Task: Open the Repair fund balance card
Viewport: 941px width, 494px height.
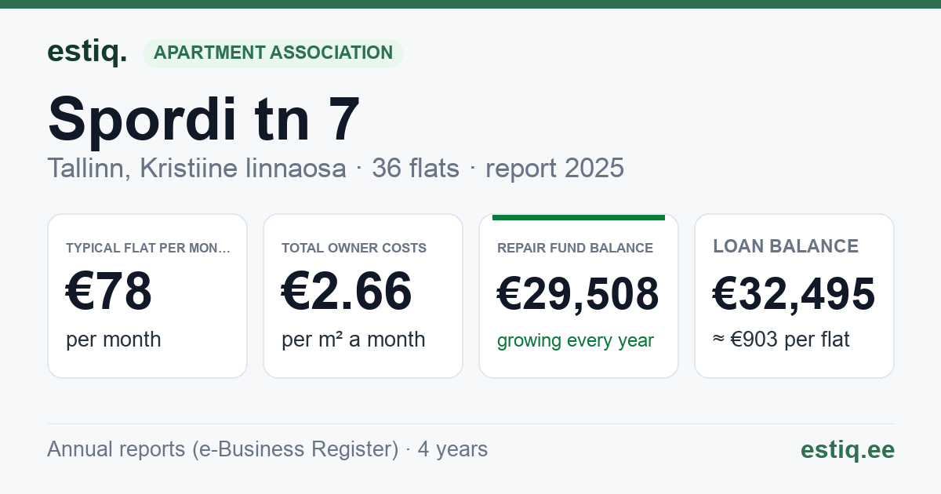Action: [x=579, y=296]
